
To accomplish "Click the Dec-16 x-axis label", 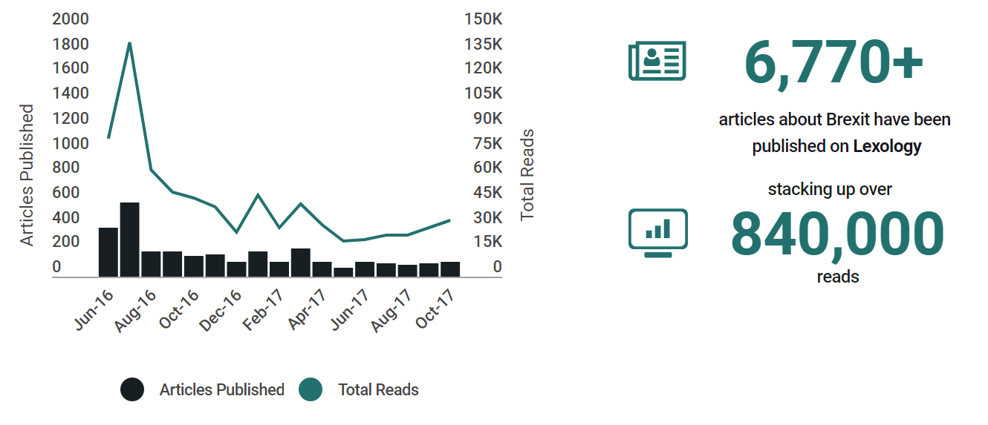I will pos(221,311).
